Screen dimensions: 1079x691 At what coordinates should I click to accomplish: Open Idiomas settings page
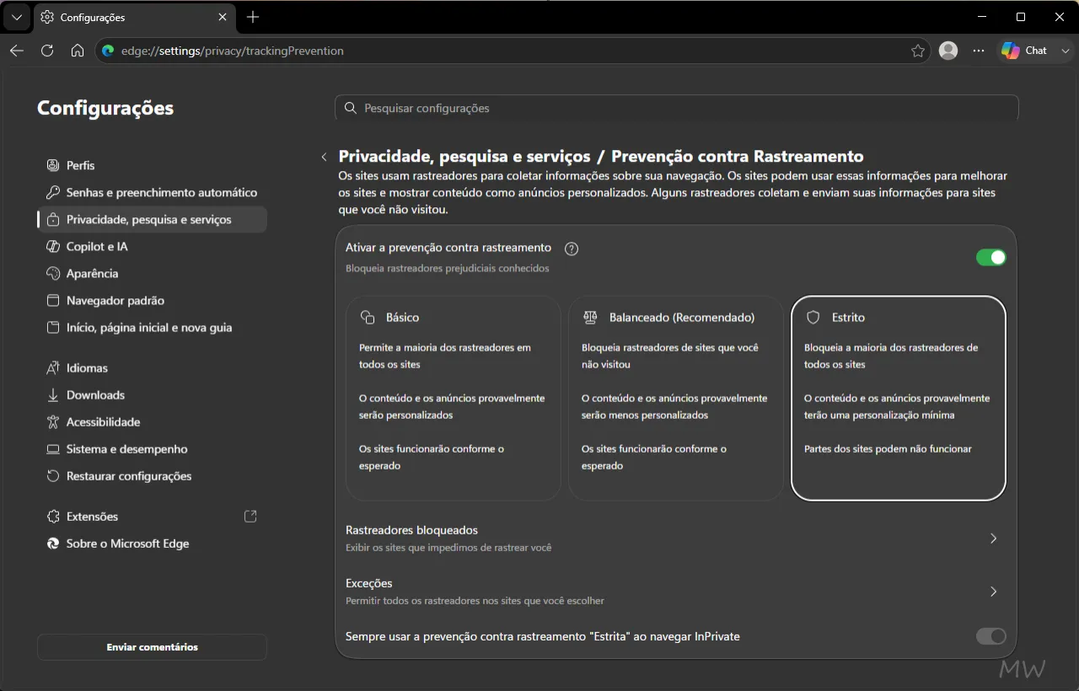(152, 367)
